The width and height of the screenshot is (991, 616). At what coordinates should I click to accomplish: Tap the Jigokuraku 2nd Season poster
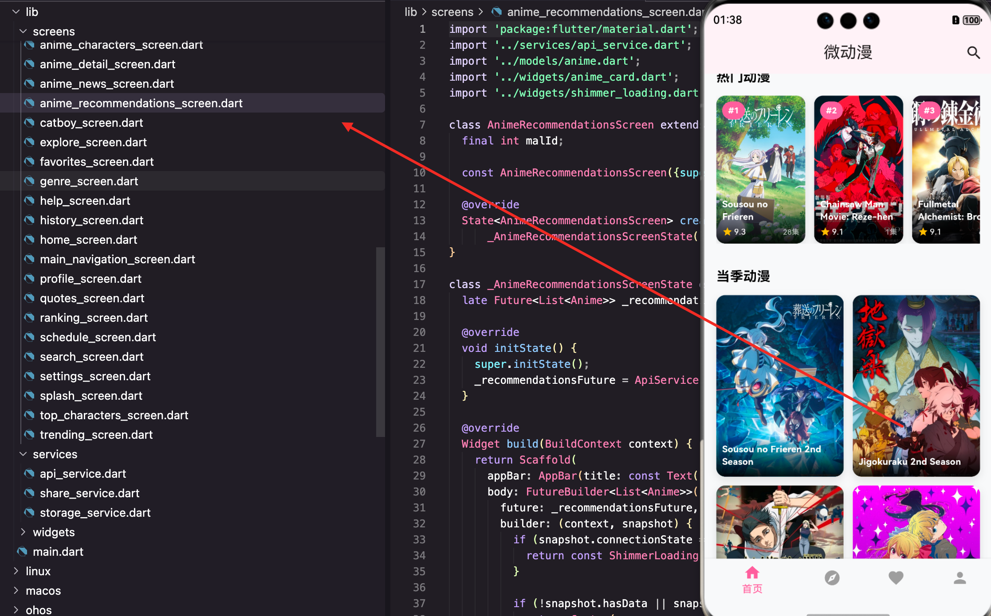(x=916, y=386)
